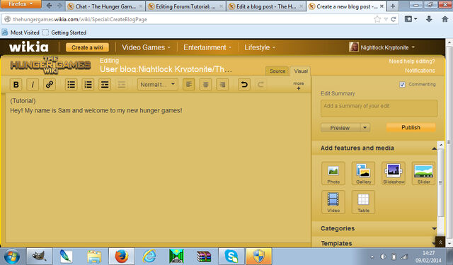453x265 pixels.
Task: Switch to Visual editing tab
Action: 301,71
